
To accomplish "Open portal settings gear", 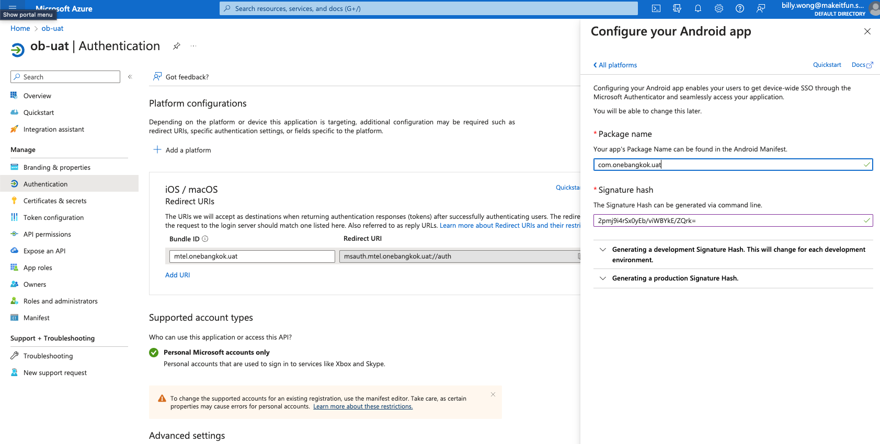I will tap(719, 8).
